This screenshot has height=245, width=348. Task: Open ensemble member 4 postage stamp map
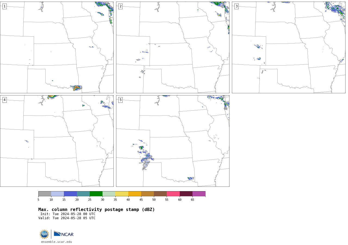click(57, 141)
